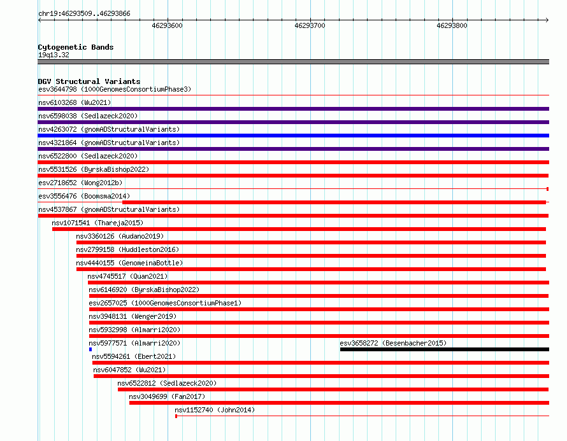The width and height of the screenshot is (567, 441).
Task: Select nsv5531526 (ByrskaBishop2022) label
Action: (x=94, y=169)
